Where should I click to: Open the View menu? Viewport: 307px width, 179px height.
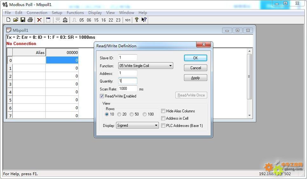[110, 12]
